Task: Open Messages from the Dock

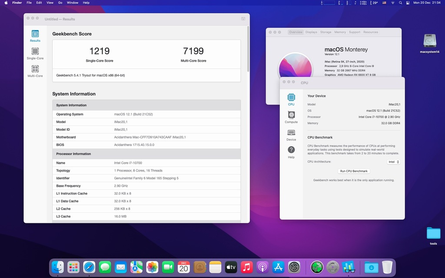Action: pos(105,267)
